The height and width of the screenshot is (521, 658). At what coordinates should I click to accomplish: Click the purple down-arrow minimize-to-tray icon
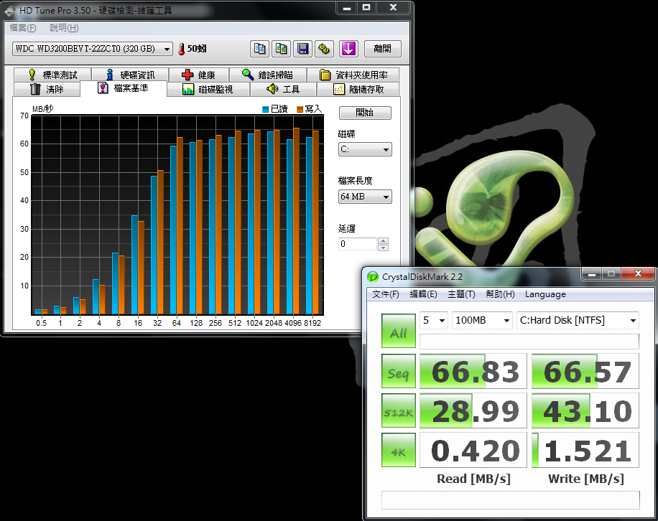348,49
